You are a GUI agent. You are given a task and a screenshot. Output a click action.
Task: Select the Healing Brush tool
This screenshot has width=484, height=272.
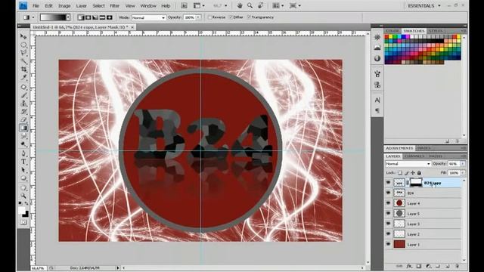pyautogui.click(x=23, y=87)
